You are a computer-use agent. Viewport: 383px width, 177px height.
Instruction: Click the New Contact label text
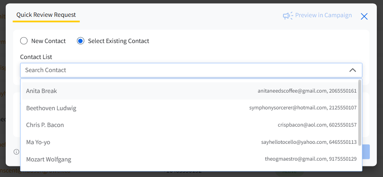(49, 41)
